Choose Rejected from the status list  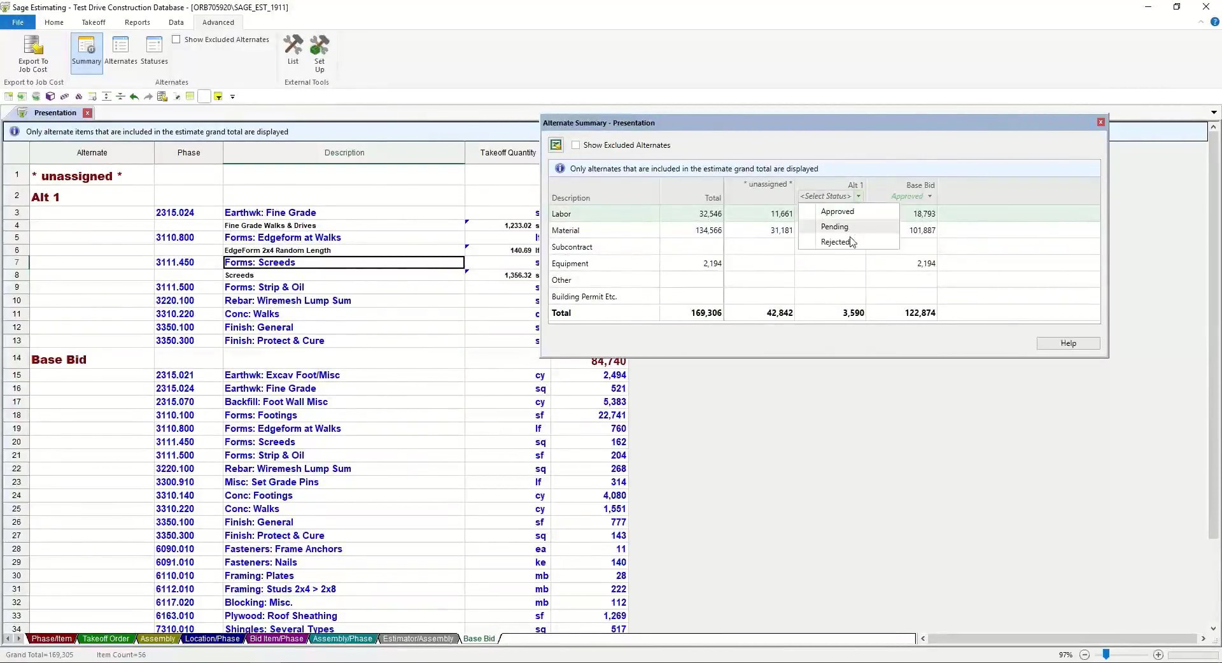click(849, 242)
